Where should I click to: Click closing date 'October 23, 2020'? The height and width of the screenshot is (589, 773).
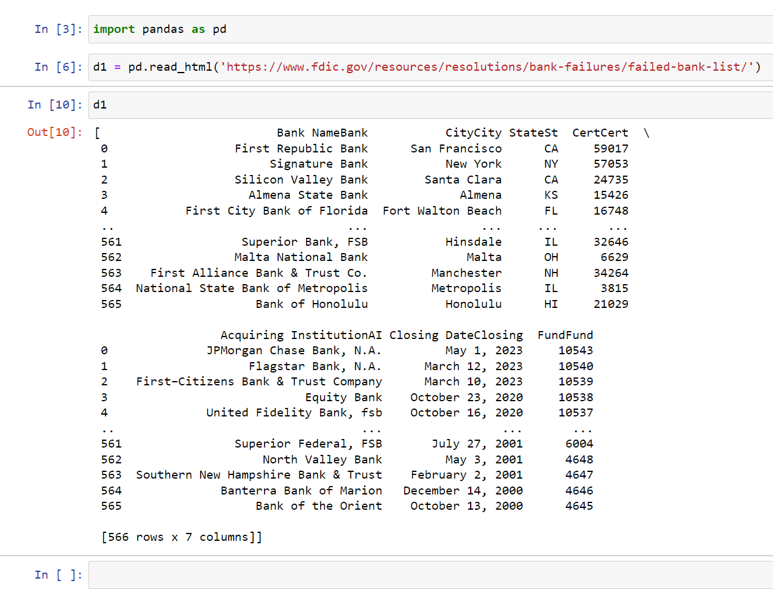click(x=466, y=398)
